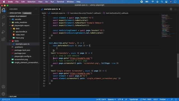
Task: Open the Edit menu
Action: point(23,2)
